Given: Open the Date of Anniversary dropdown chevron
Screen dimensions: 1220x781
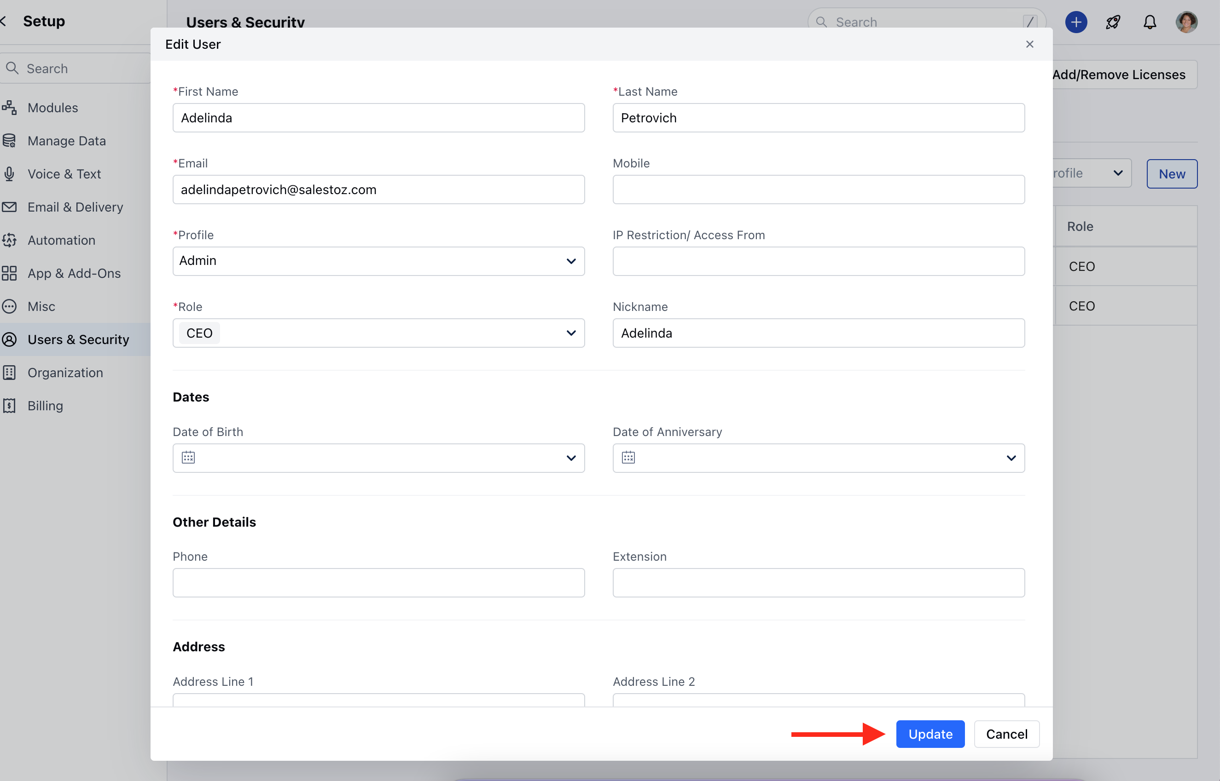Looking at the screenshot, I should (1011, 458).
